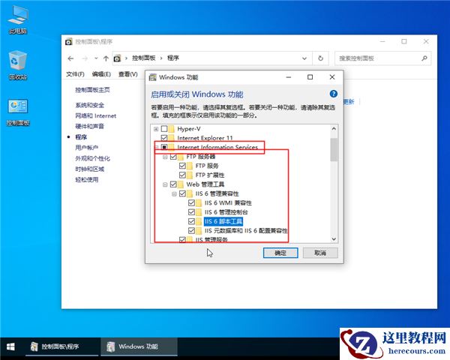Uncheck the FTP 服务器 checkbox
This screenshot has height=360, width=450.
tap(173, 157)
